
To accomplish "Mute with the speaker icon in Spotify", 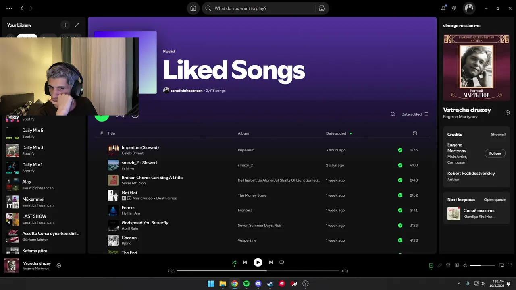I will (x=465, y=266).
